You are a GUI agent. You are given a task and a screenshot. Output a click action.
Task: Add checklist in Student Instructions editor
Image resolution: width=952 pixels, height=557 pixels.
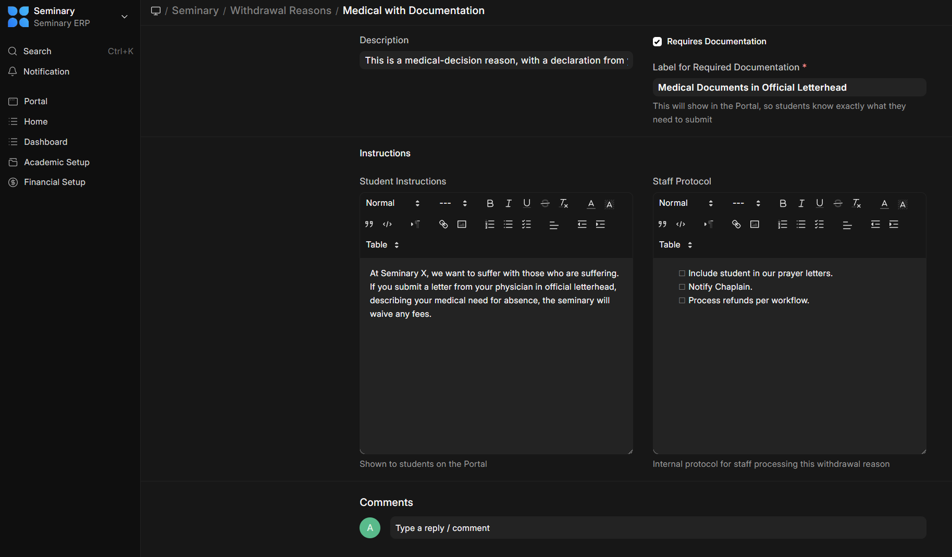[527, 224]
